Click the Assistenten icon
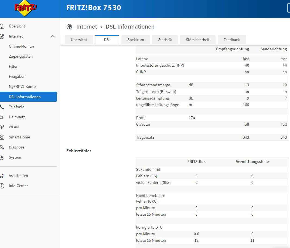 pos(2,176)
